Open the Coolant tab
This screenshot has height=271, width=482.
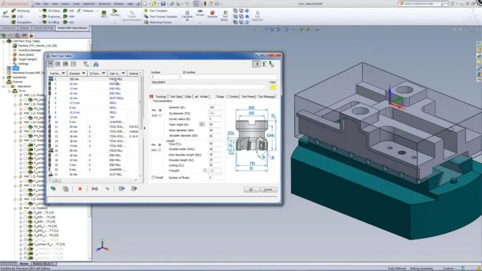coord(233,97)
